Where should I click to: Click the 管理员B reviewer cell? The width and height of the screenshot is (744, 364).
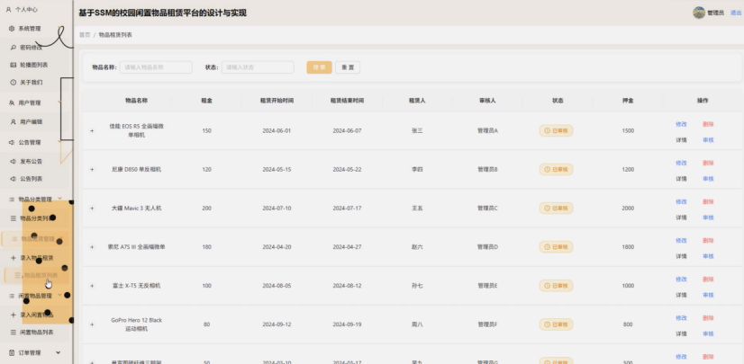click(487, 170)
